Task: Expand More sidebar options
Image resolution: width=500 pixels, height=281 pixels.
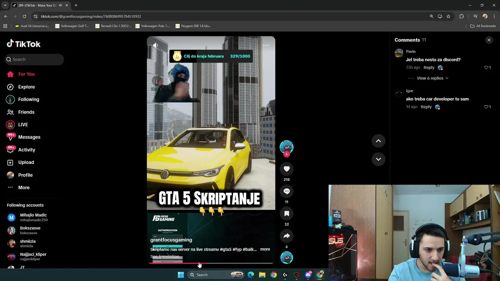Action: click(23, 188)
